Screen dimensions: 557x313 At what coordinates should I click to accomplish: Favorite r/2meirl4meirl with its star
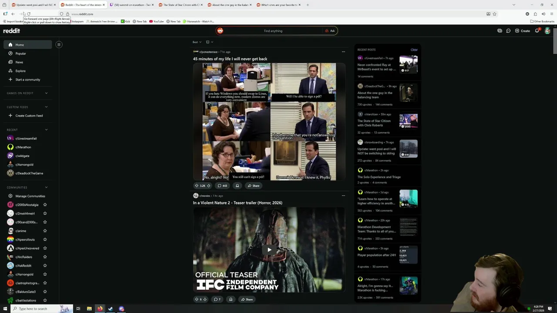click(x=45, y=213)
